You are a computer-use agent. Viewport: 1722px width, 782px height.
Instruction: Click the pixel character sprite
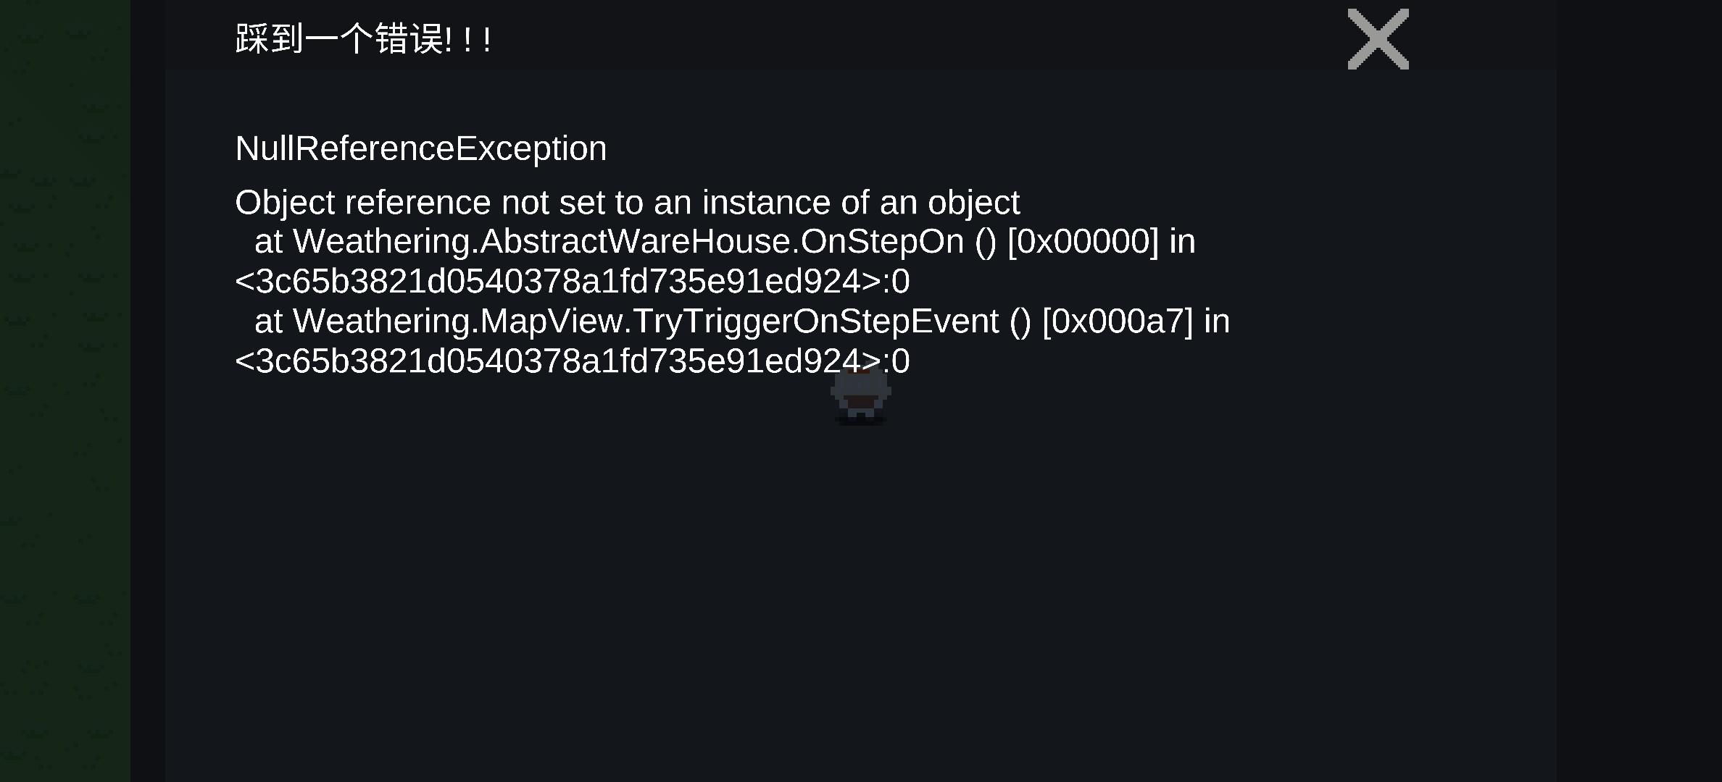click(861, 396)
